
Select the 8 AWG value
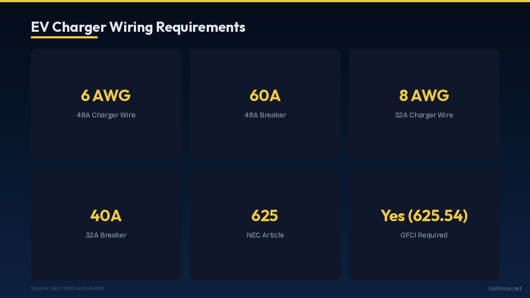[x=424, y=95]
